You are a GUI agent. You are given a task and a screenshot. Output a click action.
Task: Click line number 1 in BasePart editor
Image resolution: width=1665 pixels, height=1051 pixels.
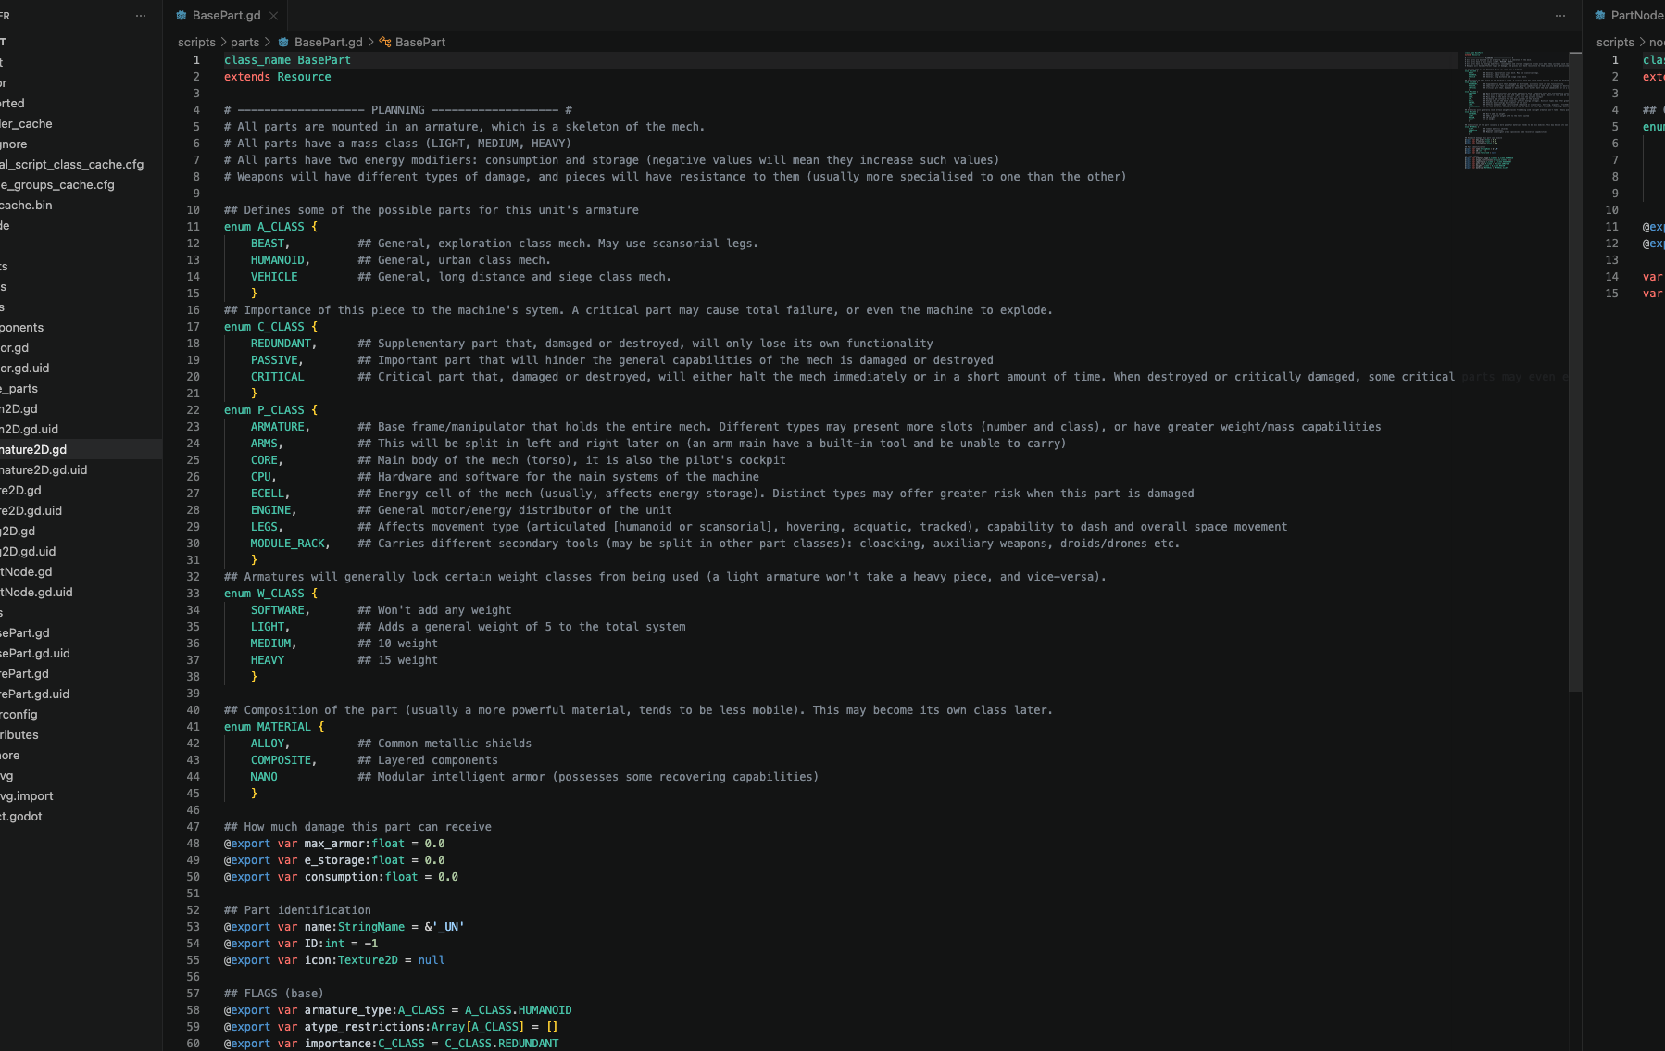[195, 60]
